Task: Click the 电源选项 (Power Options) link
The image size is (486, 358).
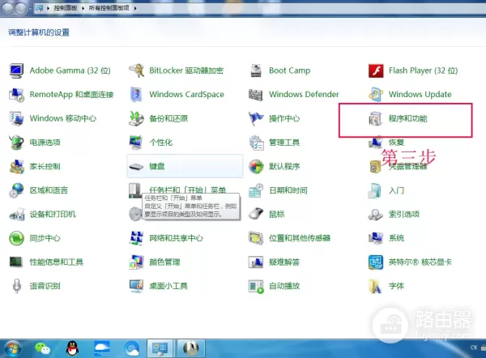Action: 45,143
